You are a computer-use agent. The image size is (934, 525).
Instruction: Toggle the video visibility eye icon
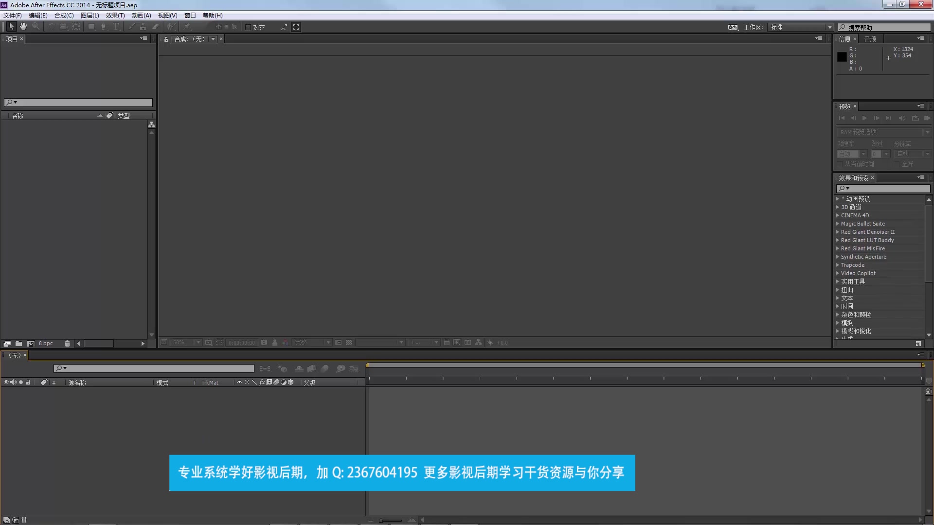tap(5, 382)
